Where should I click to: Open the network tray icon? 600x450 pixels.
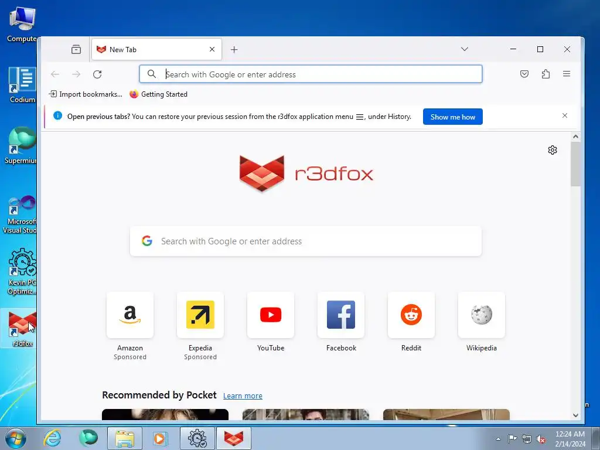pos(527,439)
